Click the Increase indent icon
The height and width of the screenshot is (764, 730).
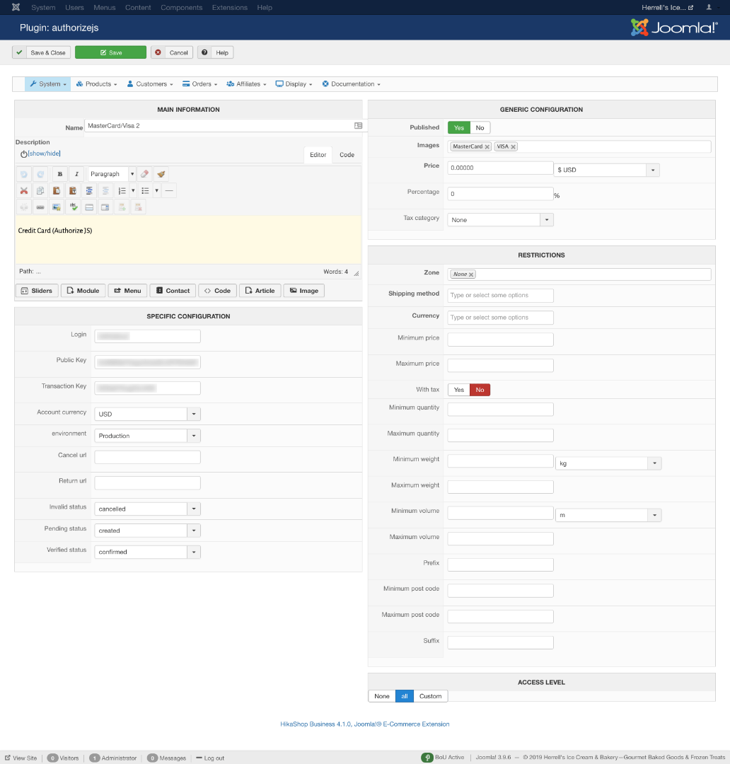(x=89, y=190)
